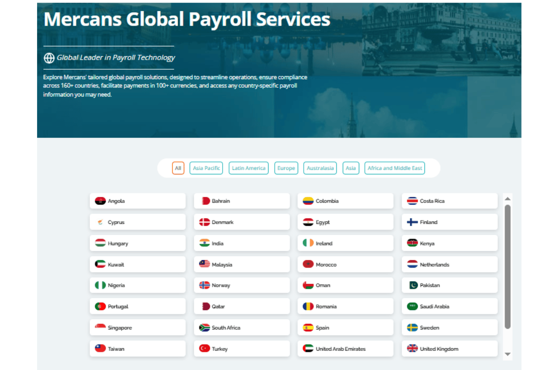Open the Denmark country name link
555x370 pixels.
222,222
